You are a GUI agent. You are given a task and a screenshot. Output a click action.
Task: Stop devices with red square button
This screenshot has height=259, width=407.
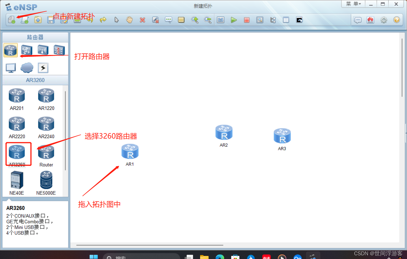[x=247, y=20]
